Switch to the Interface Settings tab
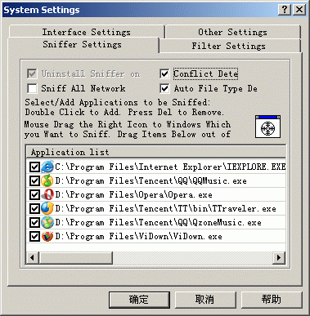This screenshot has width=310, height=316. 87,32
